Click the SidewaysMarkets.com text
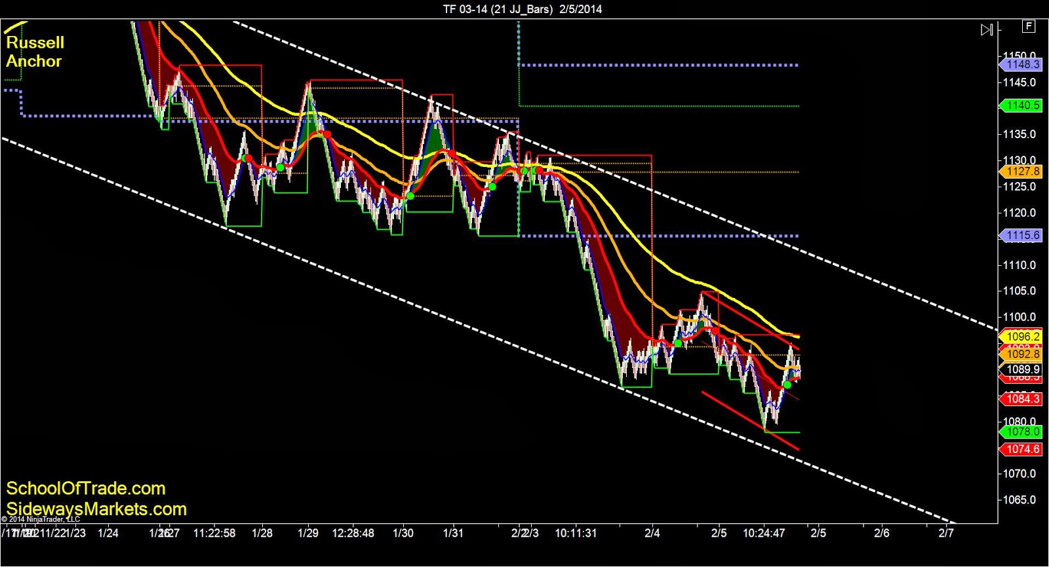Screen dimensions: 1049x567 pyautogui.click(x=96, y=509)
